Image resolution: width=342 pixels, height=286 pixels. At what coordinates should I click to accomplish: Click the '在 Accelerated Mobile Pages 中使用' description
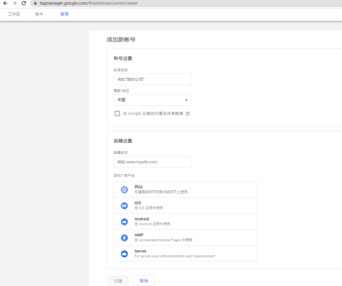point(163,240)
